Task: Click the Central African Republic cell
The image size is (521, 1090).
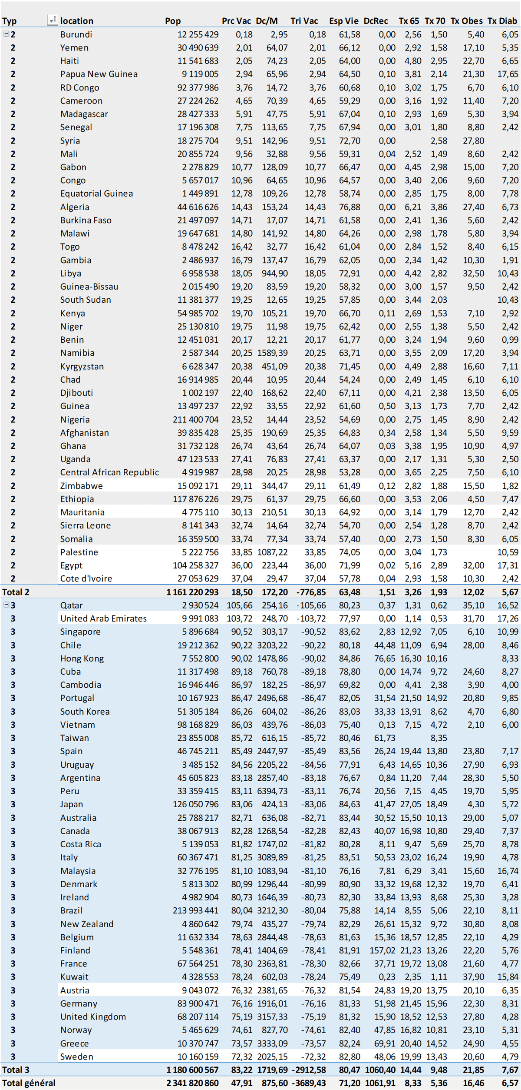Action: pyautogui.click(x=109, y=472)
